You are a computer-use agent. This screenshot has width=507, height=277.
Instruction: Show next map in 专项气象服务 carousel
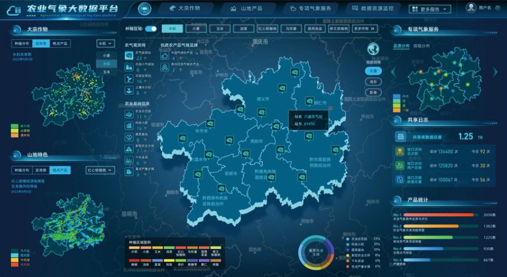(x=495, y=72)
